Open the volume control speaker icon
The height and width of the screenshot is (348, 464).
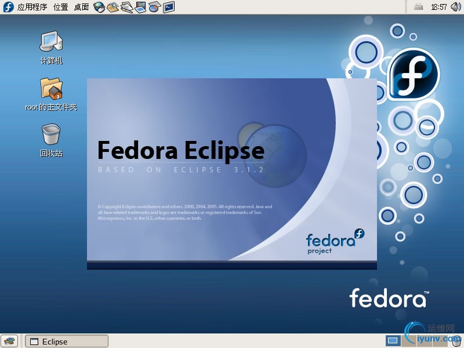pyautogui.click(x=456, y=7)
